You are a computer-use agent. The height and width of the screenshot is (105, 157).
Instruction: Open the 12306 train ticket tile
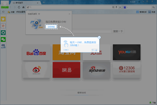126,70
